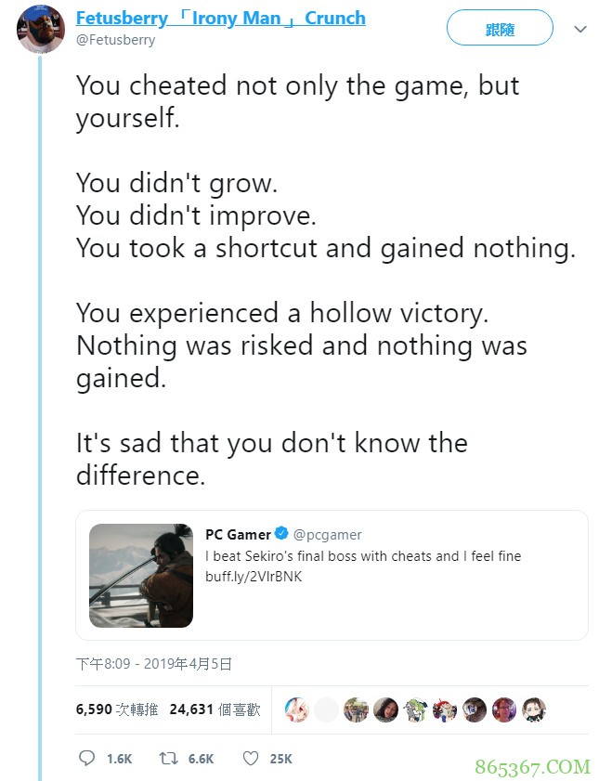Open the buff.ly/2VIrBNK link

254,577
